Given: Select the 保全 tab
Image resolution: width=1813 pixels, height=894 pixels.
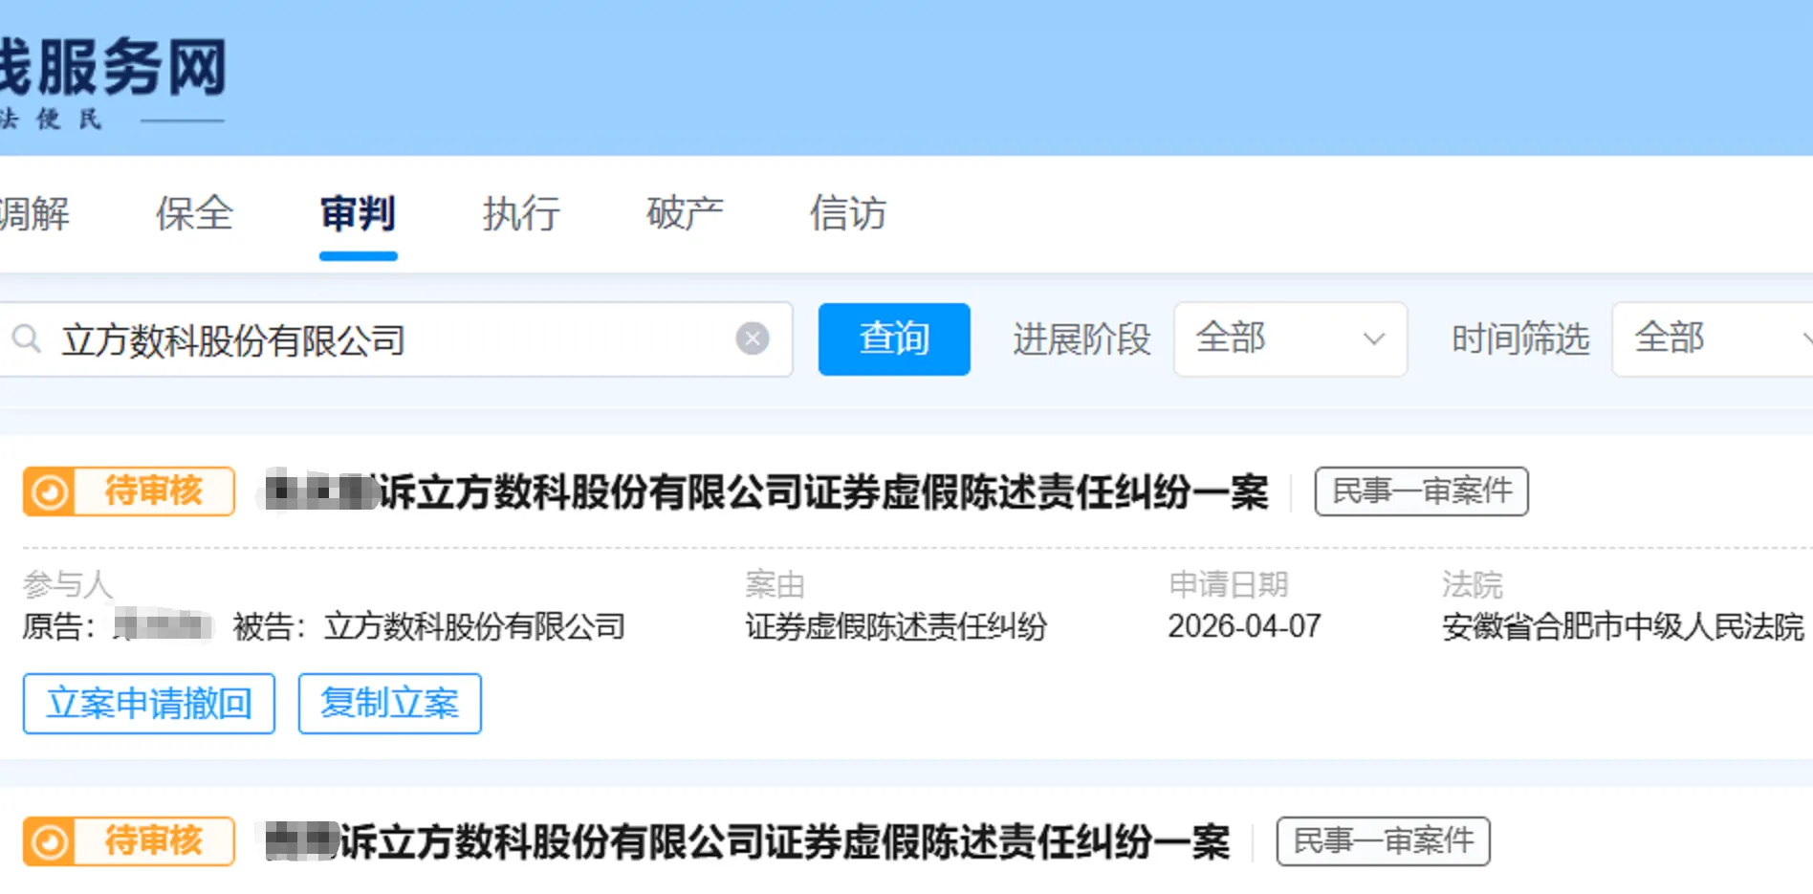Looking at the screenshot, I should click(194, 214).
